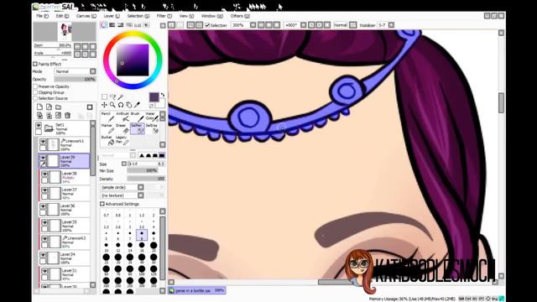The image size is (537, 302).
Task: Select the move tool
Action: tap(104, 105)
